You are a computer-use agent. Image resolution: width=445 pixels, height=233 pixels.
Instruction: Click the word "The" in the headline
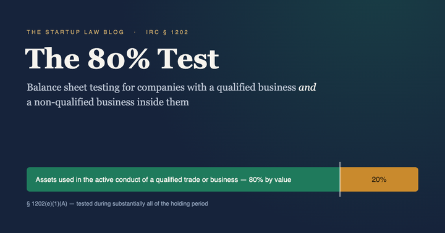tap(53, 59)
